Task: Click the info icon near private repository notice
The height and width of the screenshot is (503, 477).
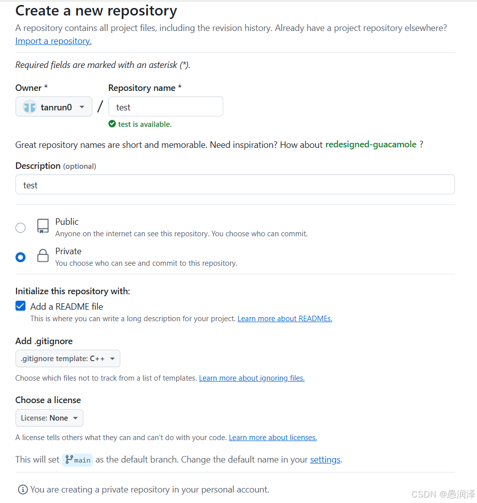Action: click(22, 490)
